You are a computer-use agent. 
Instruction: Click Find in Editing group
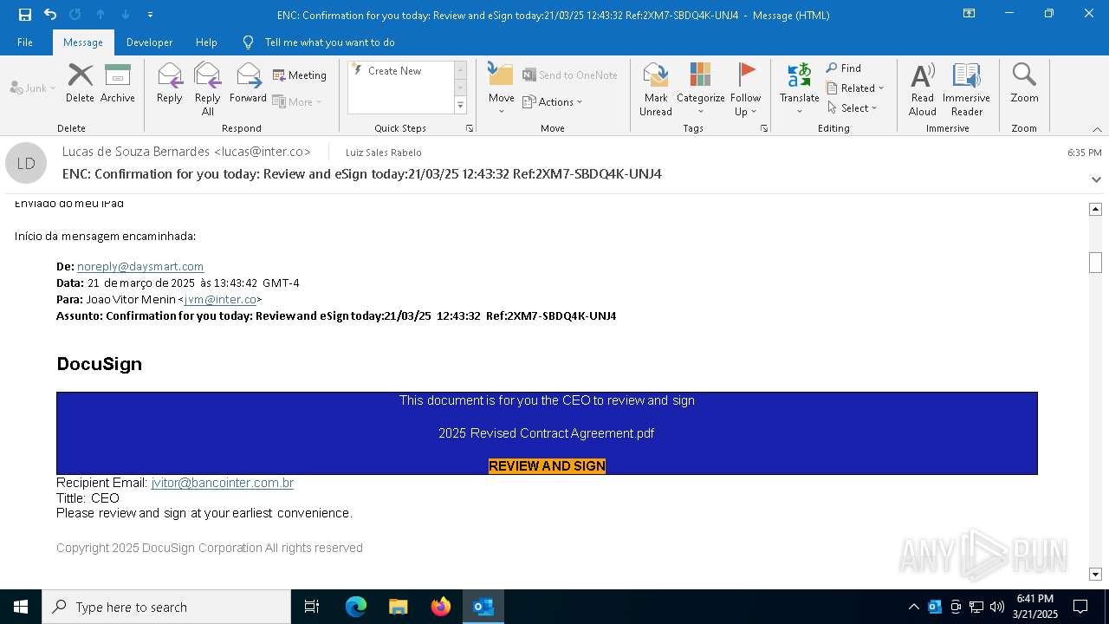tap(844, 68)
